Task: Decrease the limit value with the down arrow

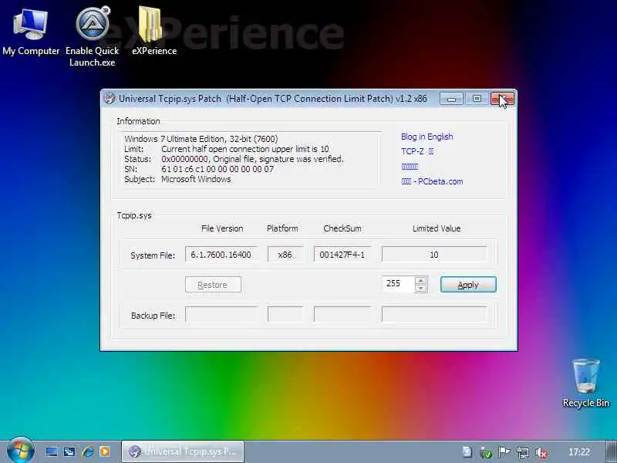Action: coord(420,288)
